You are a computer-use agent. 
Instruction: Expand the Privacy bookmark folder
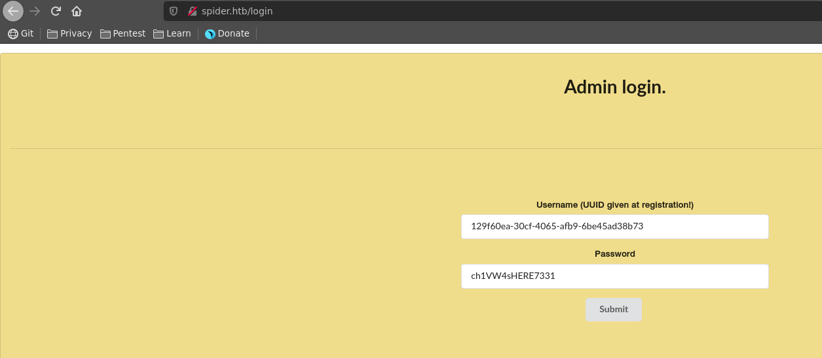(69, 33)
